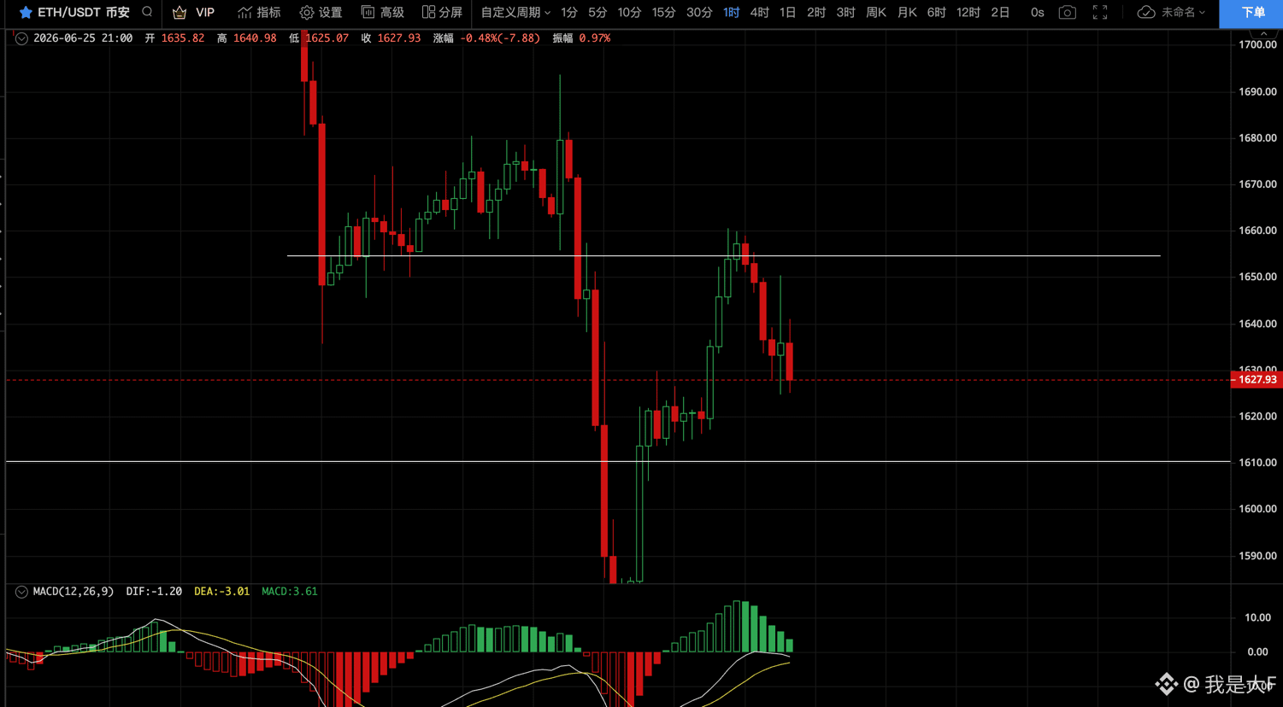Select the 30分 timeframe
The height and width of the screenshot is (707, 1283).
(x=699, y=13)
